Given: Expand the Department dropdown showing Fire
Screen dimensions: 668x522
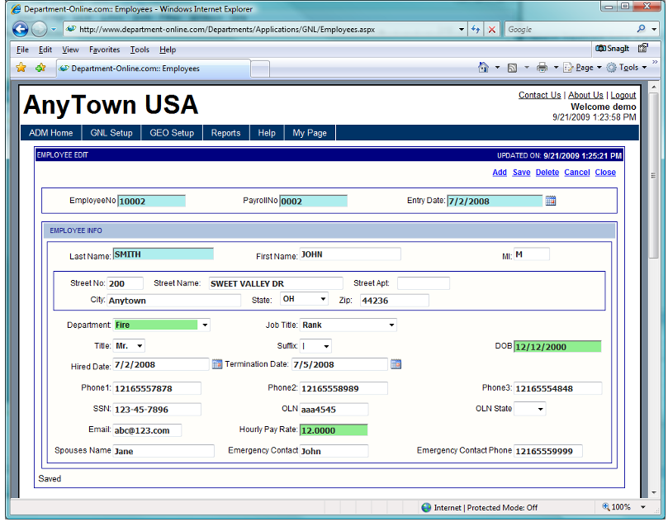Looking at the screenshot, I should click(205, 325).
